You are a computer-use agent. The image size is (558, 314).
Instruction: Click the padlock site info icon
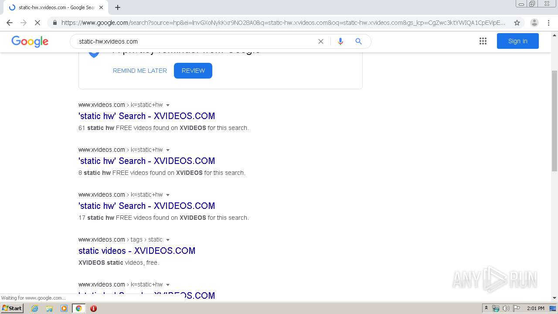(54, 23)
